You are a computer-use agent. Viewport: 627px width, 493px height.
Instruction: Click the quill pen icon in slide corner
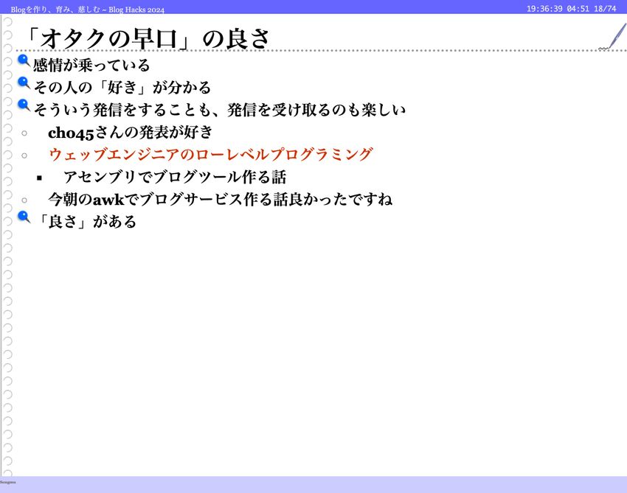click(x=614, y=37)
